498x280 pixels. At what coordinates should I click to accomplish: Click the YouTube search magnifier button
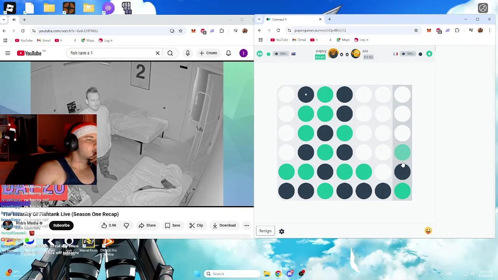pos(170,53)
